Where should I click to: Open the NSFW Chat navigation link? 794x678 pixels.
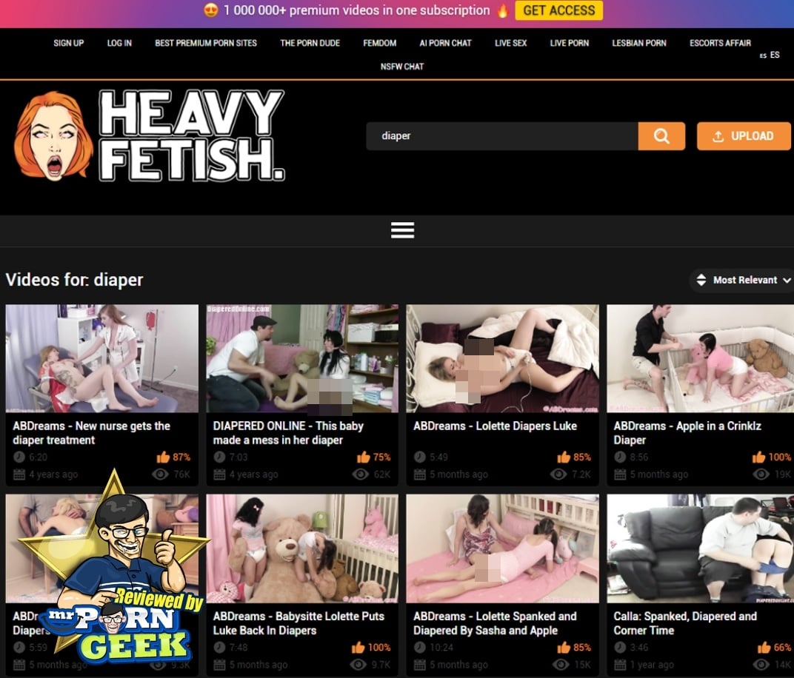[402, 67]
